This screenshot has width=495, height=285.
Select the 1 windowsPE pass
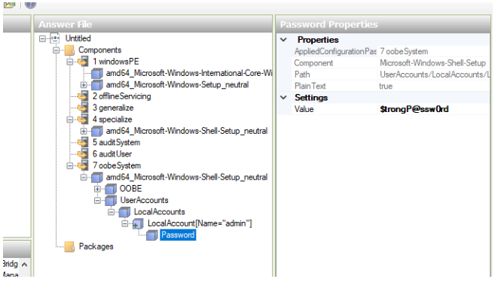coord(115,62)
